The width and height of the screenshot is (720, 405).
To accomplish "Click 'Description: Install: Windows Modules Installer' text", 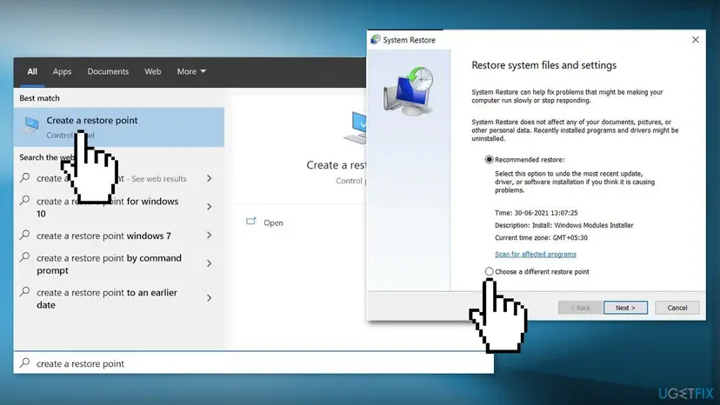I will (563, 225).
